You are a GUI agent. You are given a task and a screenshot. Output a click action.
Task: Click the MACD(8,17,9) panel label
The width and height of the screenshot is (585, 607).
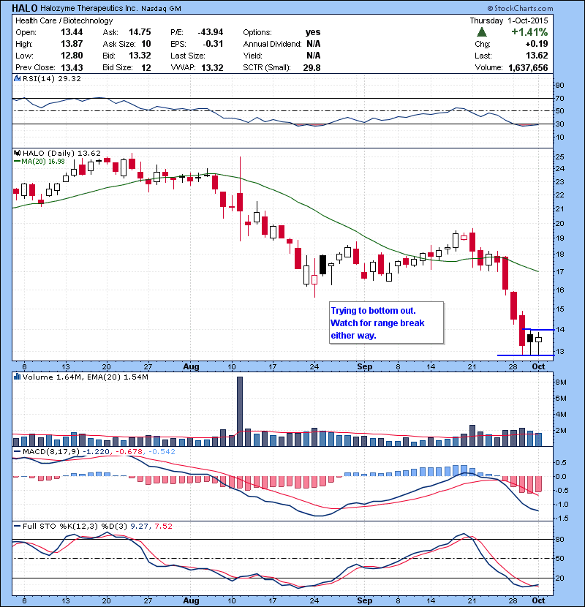click(51, 452)
